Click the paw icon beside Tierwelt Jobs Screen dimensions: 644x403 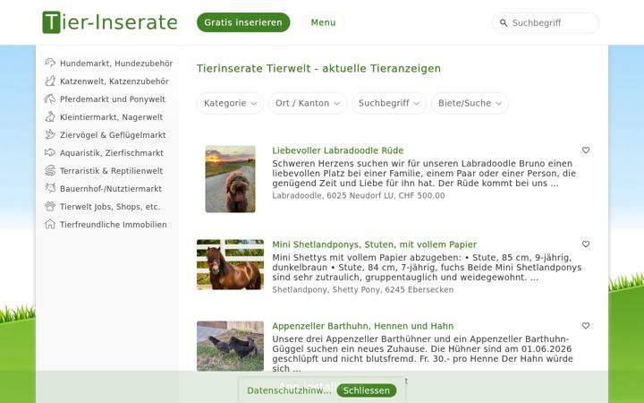click(x=50, y=207)
